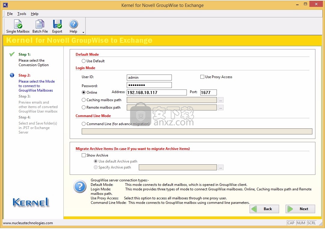Click the Single Mailbox toolbar icon
The width and height of the screenshot is (325, 229).
pyautogui.click(x=18, y=26)
